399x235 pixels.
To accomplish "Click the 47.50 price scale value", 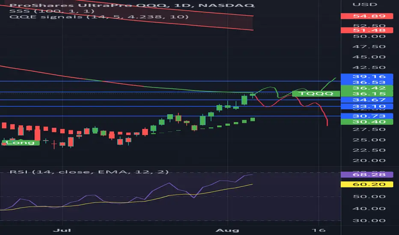I will click(x=369, y=47).
